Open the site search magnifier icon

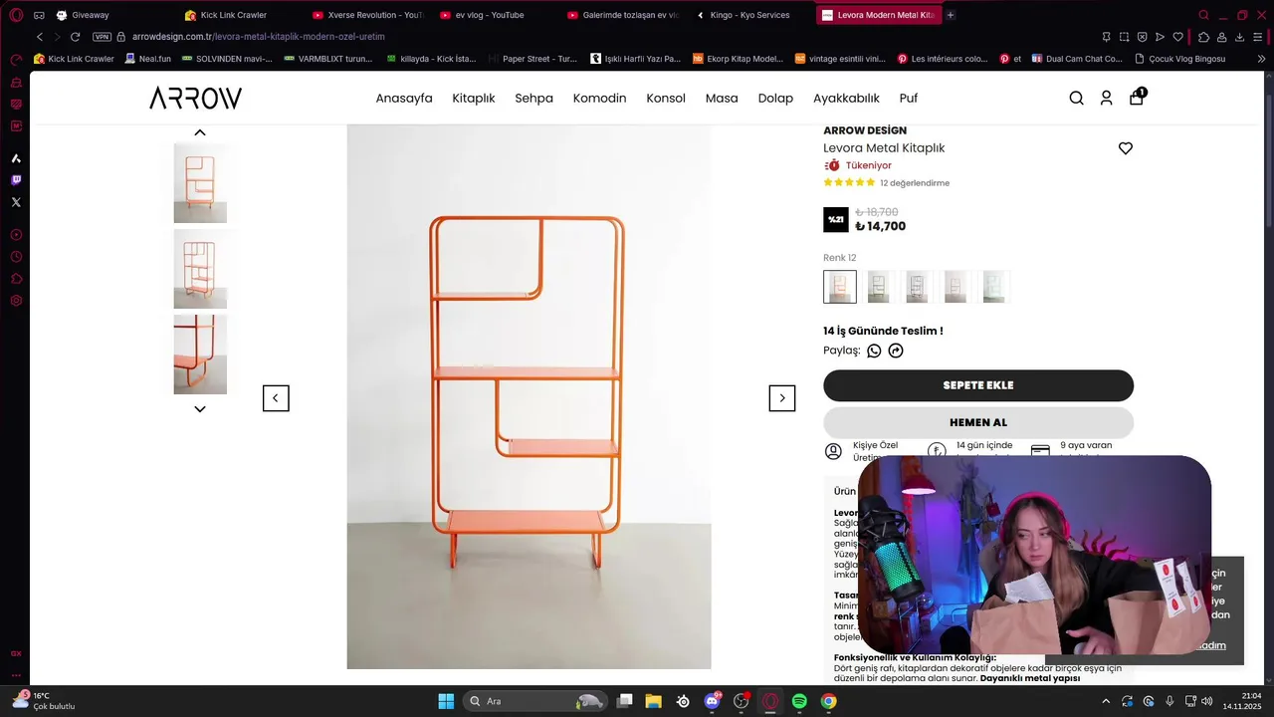click(x=1076, y=98)
